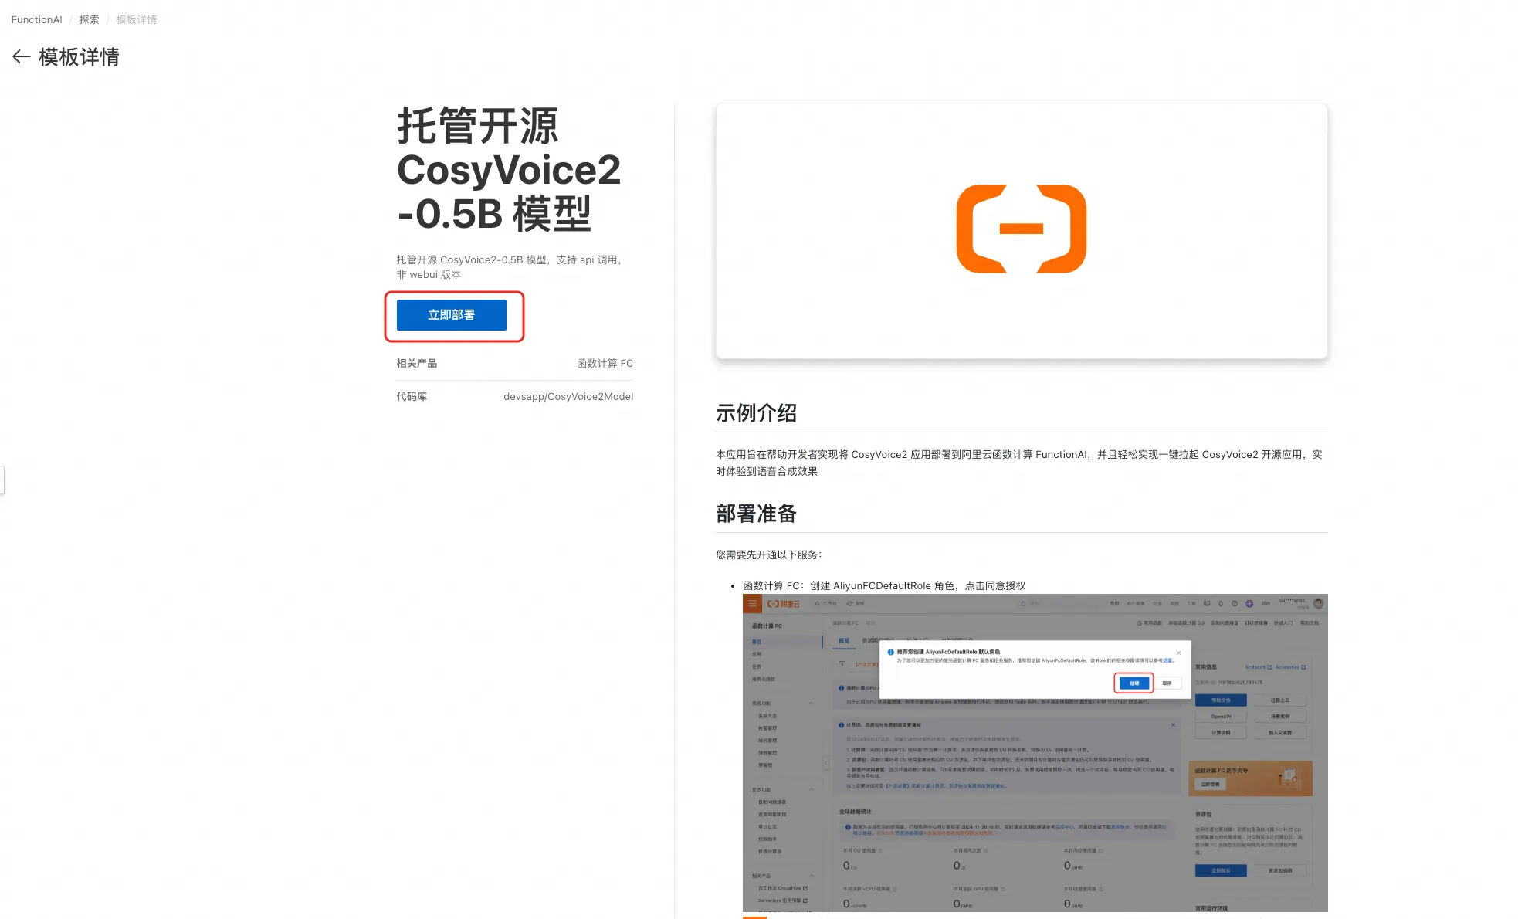Click the orange hamburger menu icon in the screenshot

(752, 603)
